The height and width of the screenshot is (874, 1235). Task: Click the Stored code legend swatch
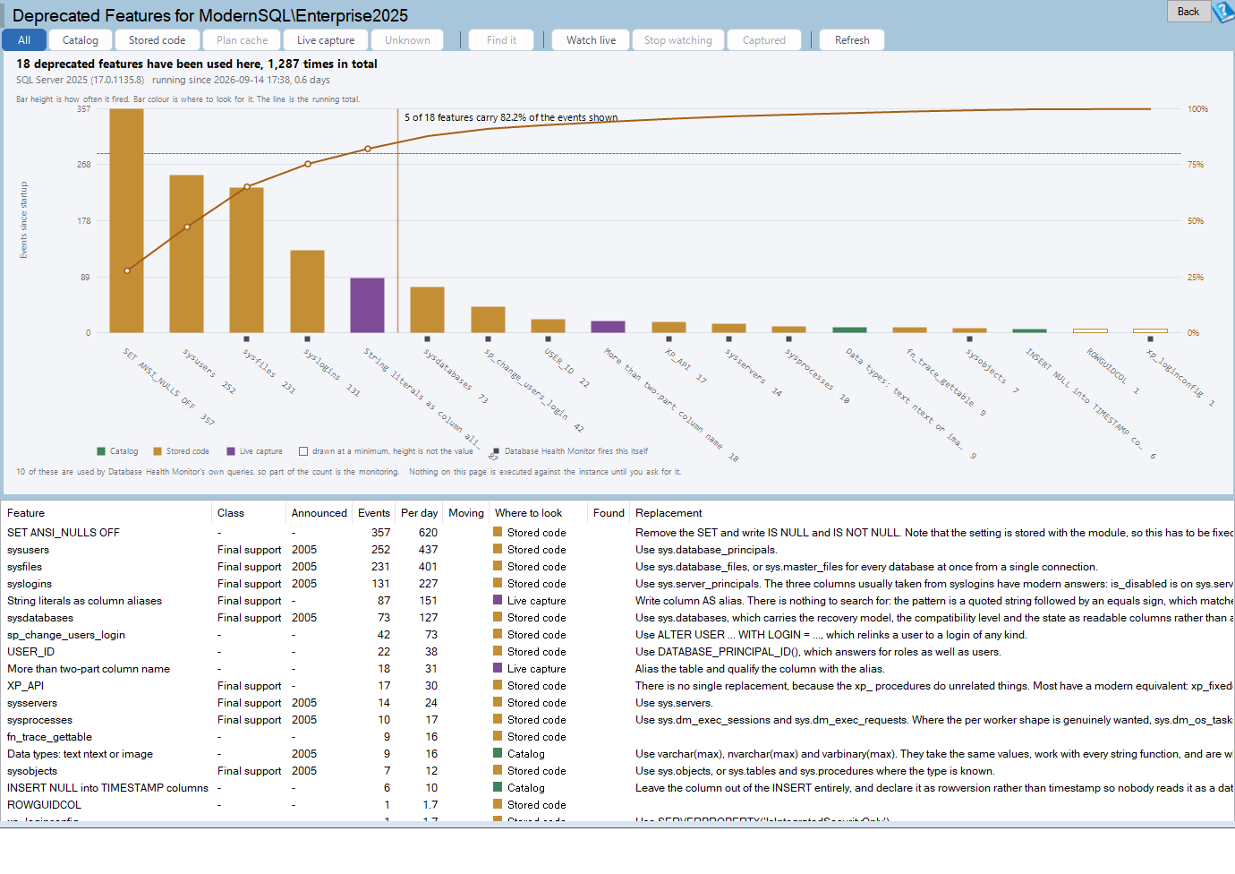click(x=158, y=451)
